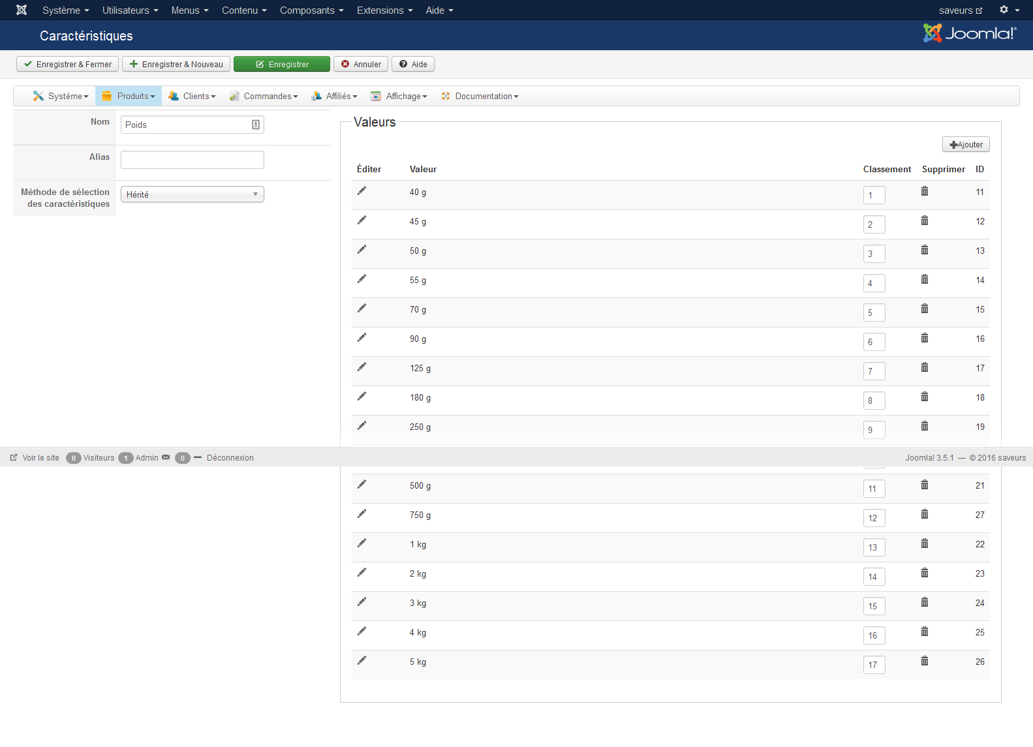
Task: Focus the empty Alias field
Action: point(193,160)
